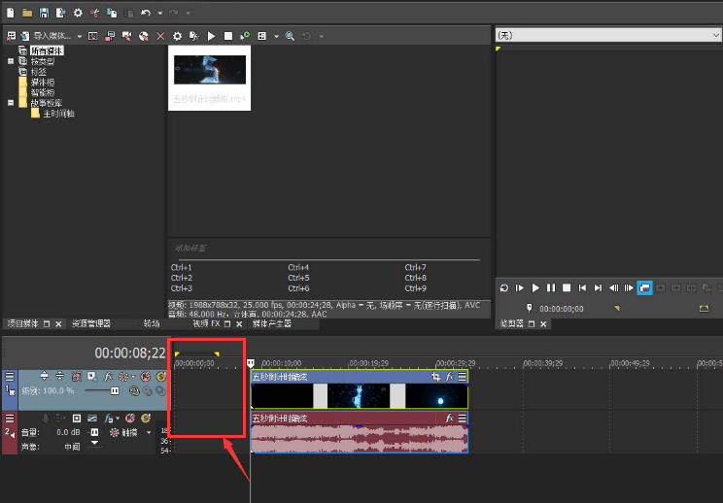Image resolution: width=723 pixels, height=503 pixels.
Task: Open the (无) dropdown in trimmer
Action: point(607,36)
